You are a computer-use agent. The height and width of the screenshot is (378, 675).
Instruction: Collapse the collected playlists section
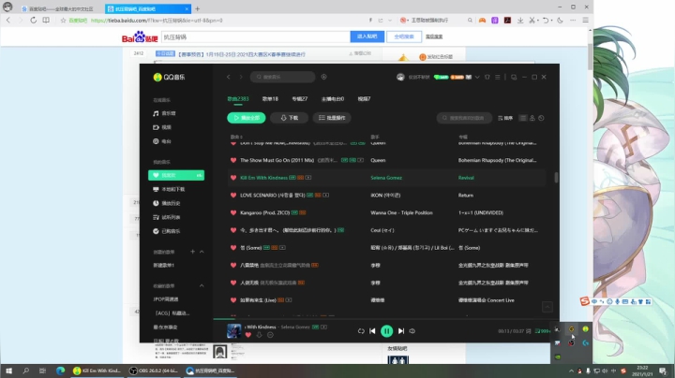pyautogui.click(x=202, y=285)
